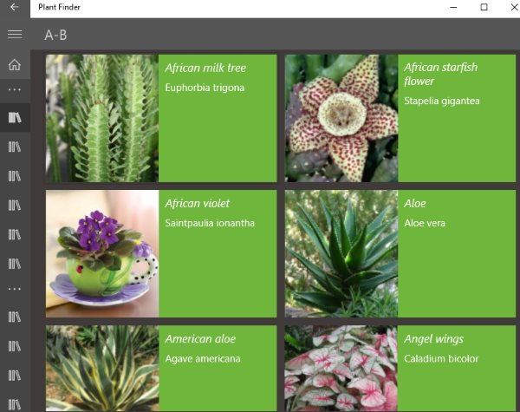Click the ellipsis between the library icon groups
This screenshot has width=520, height=412.
tap(15, 289)
